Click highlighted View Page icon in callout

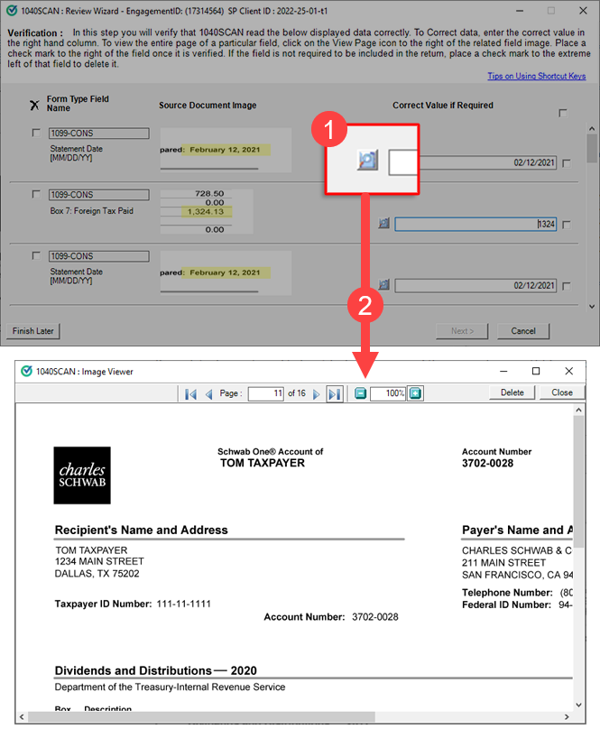pyautogui.click(x=367, y=160)
